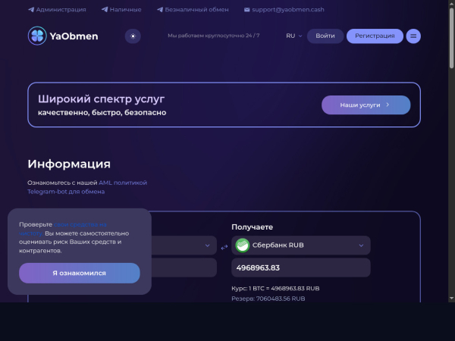Swap exchange directions with arrows icon
The image size is (455, 341).
coord(224,247)
